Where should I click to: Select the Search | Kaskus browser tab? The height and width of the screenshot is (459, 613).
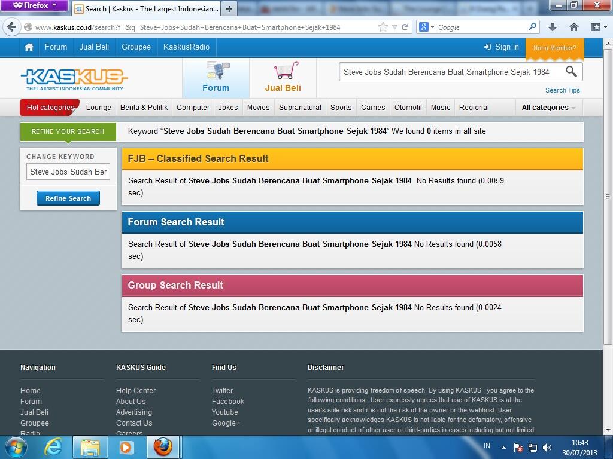146,8
